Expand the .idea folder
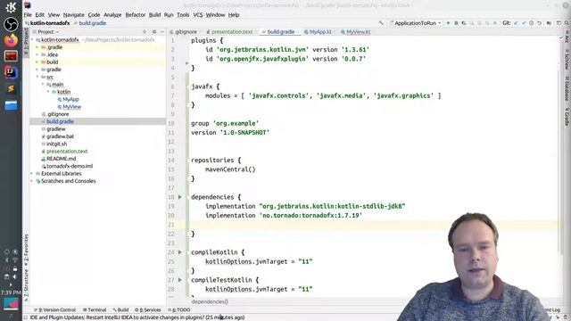Image resolution: width=571 pixels, height=321 pixels. (x=37, y=54)
